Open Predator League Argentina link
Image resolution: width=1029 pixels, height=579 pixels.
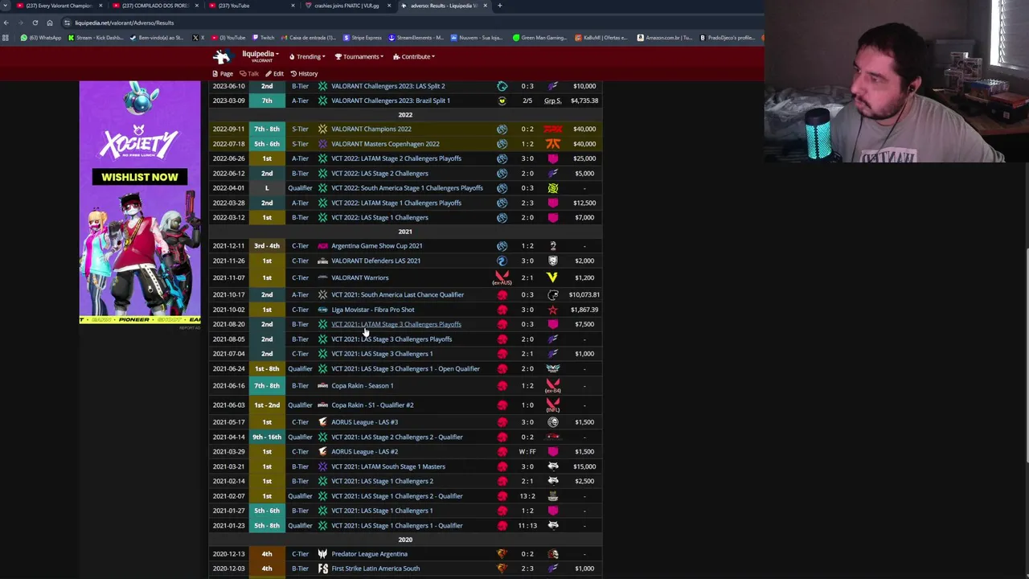click(369, 554)
